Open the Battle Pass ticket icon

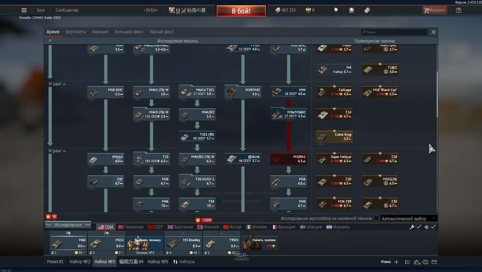point(367,10)
